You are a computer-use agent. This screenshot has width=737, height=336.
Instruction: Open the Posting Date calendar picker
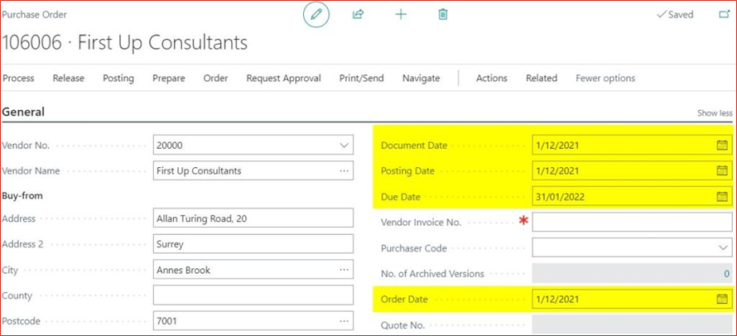point(721,171)
